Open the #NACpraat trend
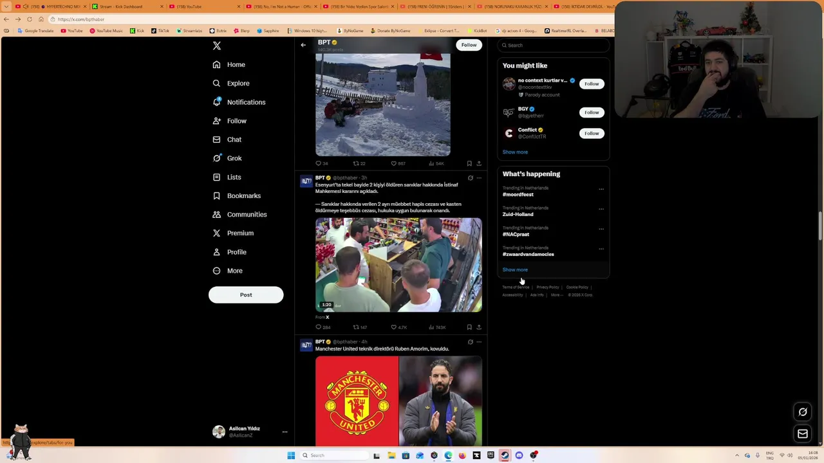 click(x=516, y=234)
